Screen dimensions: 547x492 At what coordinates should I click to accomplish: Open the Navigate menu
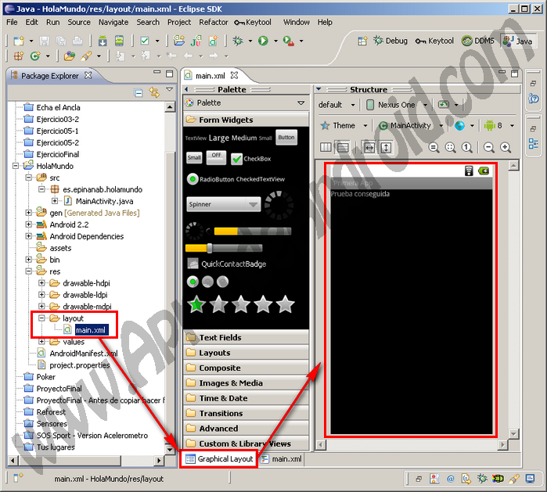tap(113, 23)
